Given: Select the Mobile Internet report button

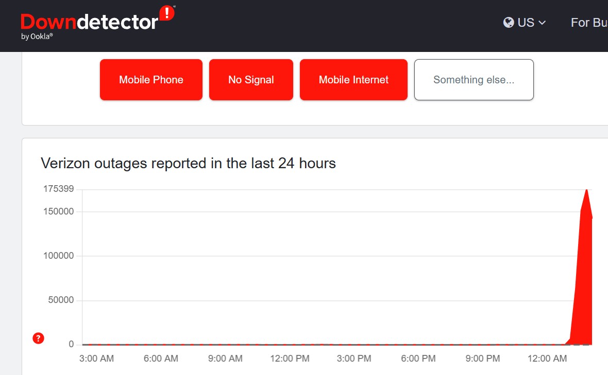Looking at the screenshot, I should click(x=353, y=80).
